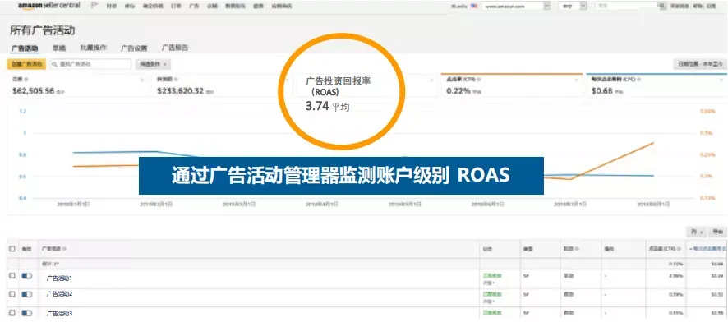The image size is (728, 322).
Task: Open the 订单 orders menu
Action: point(176,7)
